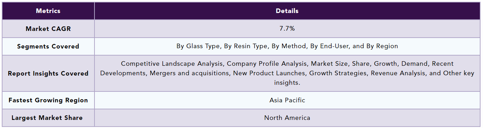Image resolution: width=483 pixels, height=128 pixels.
Task: Click the North America cell
Action: [x=287, y=118]
